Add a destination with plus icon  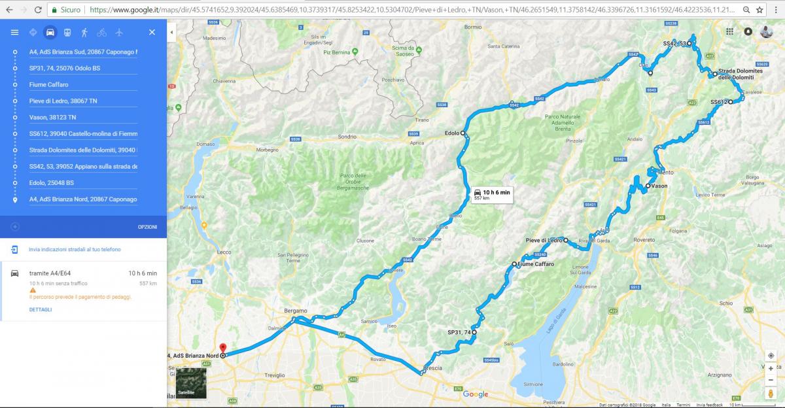pyautogui.click(x=15, y=227)
